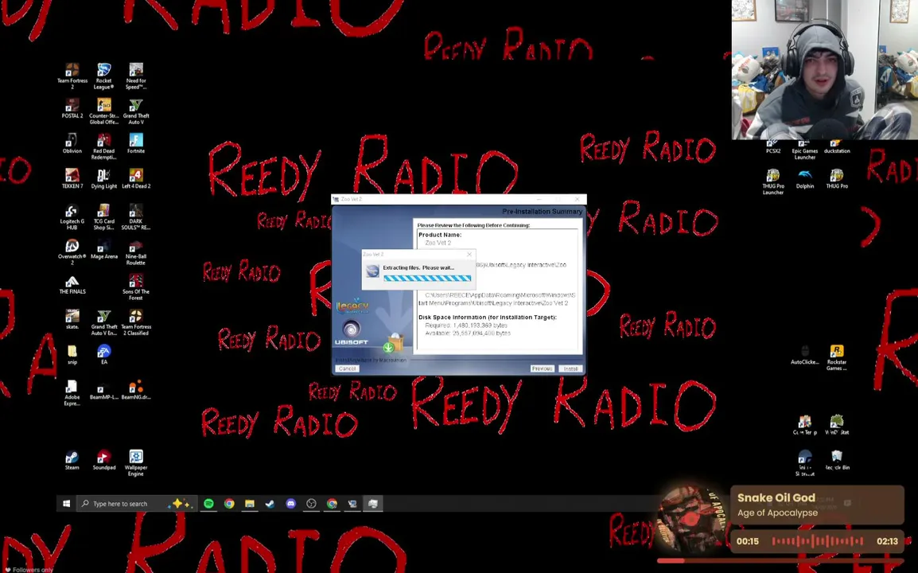Open the Adobe Express desktop shortcut
This screenshot has width=918, height=573.
pyautogui.click(x=72, y=392)
